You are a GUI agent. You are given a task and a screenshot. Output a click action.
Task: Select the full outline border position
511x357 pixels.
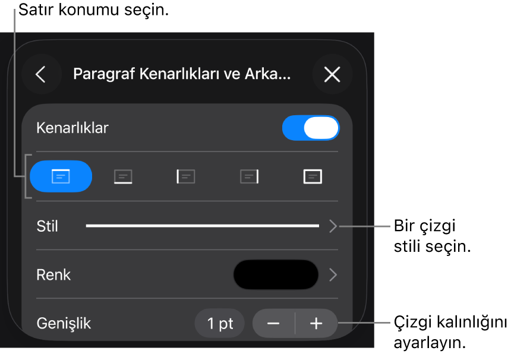click(x=313, y=176)
